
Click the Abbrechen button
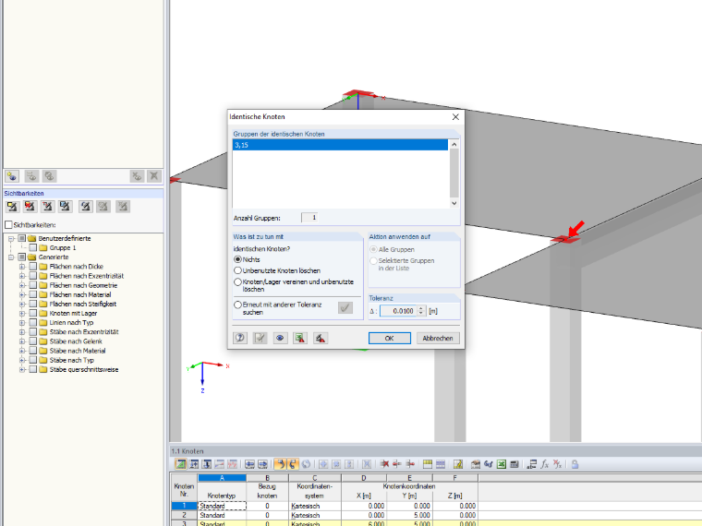point(438,338)
